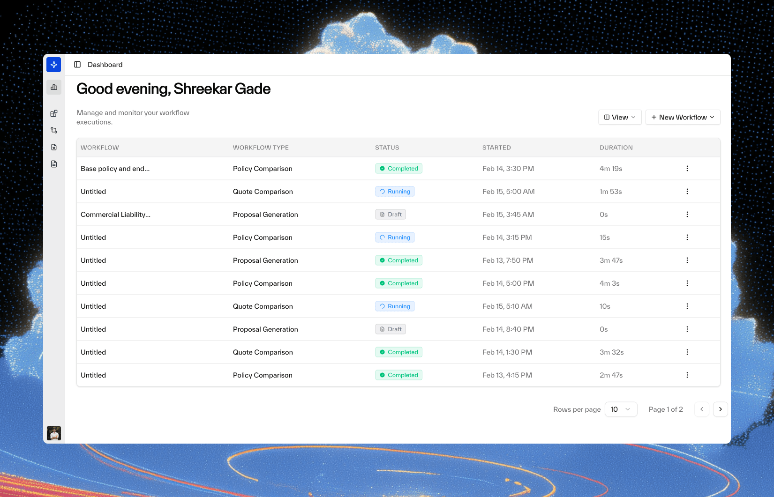Open the View dropdown
The height and width of the screenshot is (497, 774).
[620, 117]
